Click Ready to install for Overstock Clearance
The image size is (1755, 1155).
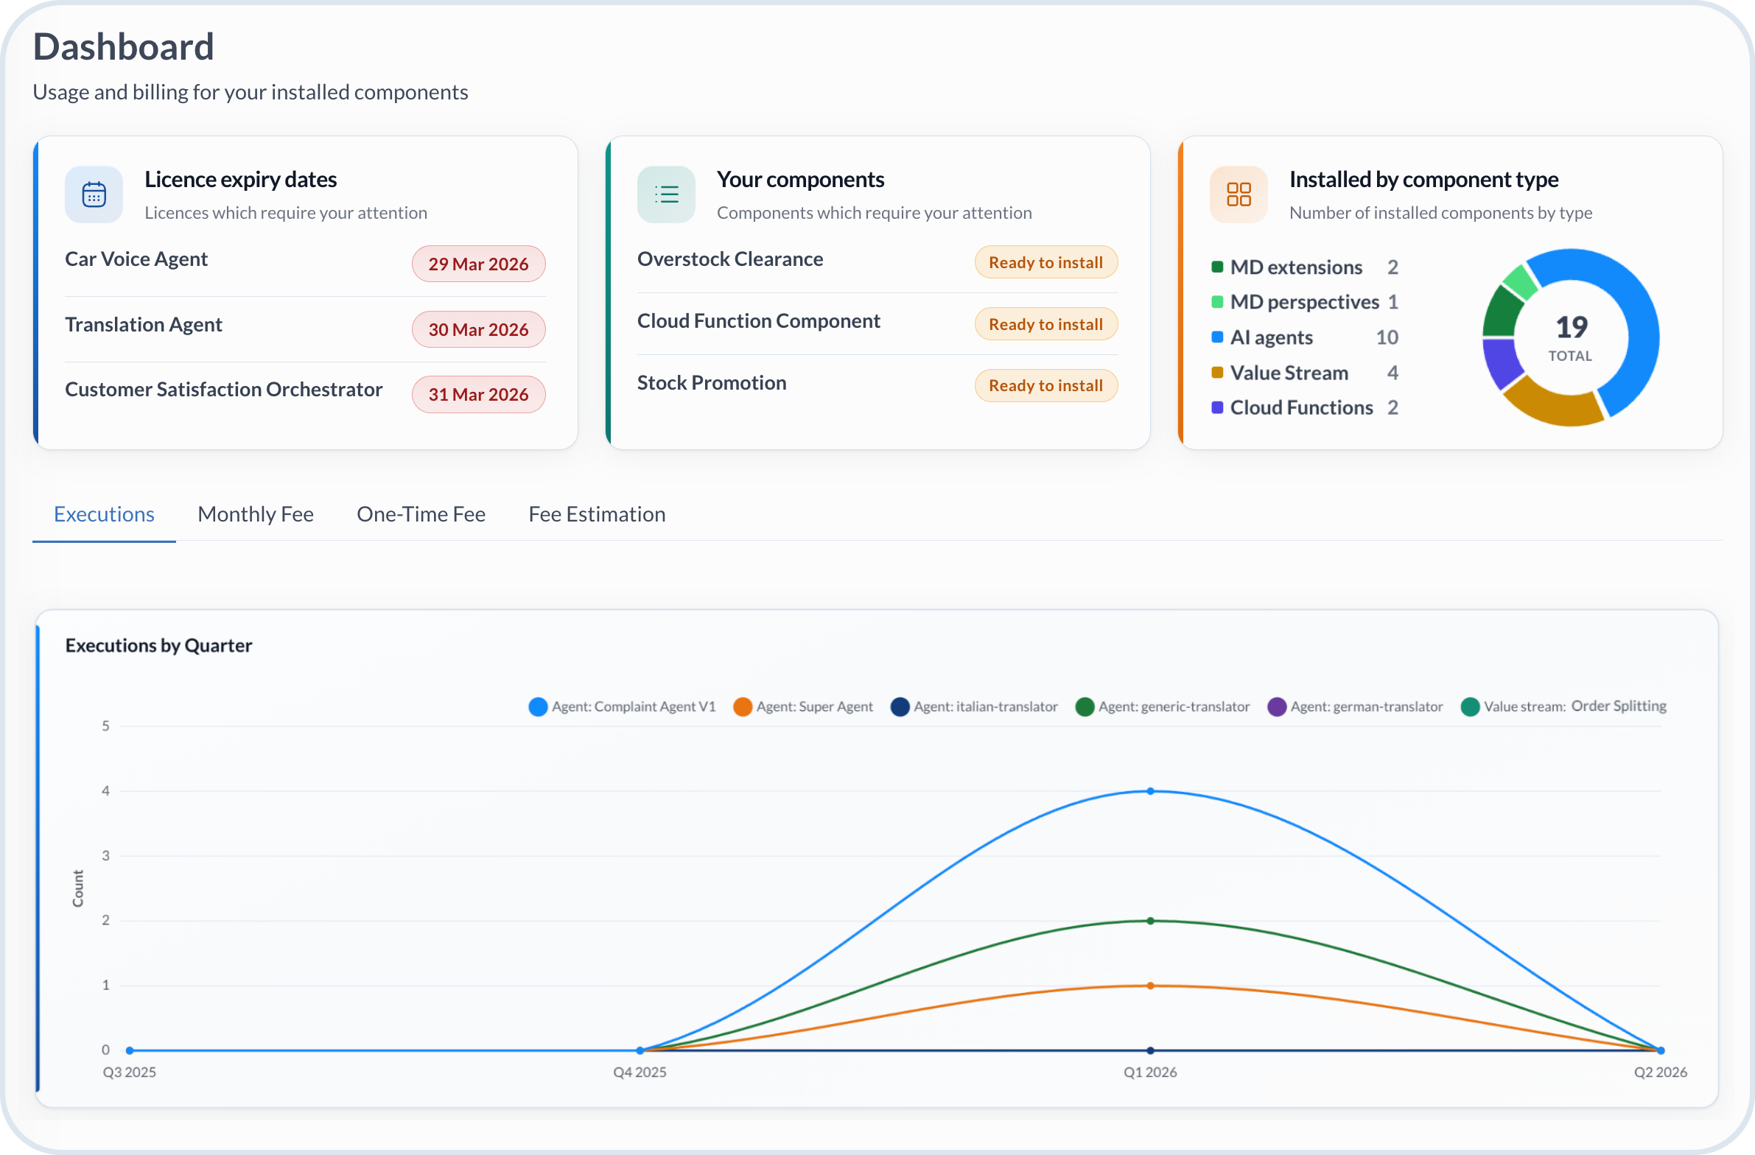(1045, 262)
